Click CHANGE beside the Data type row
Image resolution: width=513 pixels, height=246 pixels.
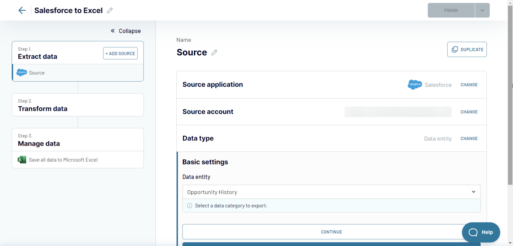pos(469,138)
